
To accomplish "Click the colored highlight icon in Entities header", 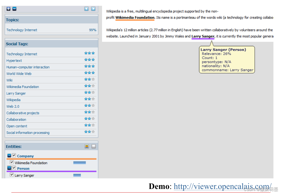I will (87, 147).
